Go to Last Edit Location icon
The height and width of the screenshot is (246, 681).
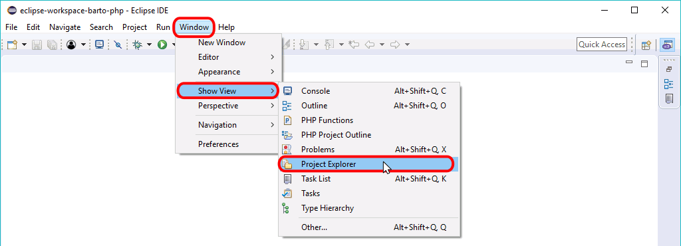click(354, 45)
